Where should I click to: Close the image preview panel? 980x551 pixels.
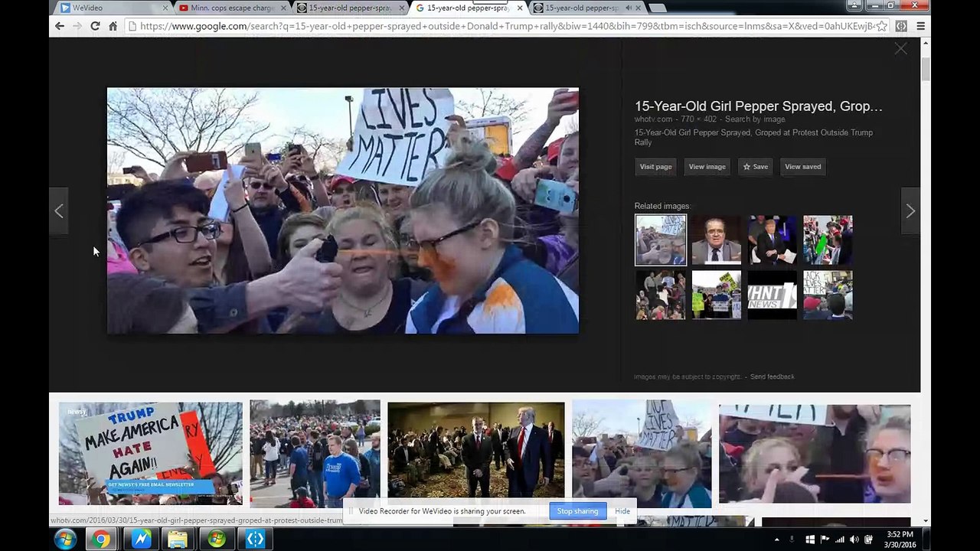(x=900, y=49)
